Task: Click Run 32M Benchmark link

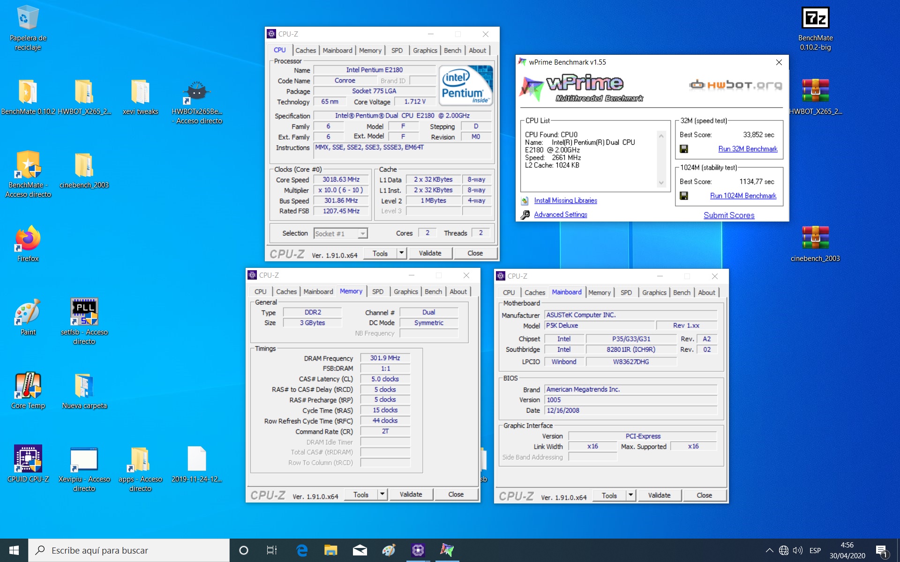Action: 748,149
